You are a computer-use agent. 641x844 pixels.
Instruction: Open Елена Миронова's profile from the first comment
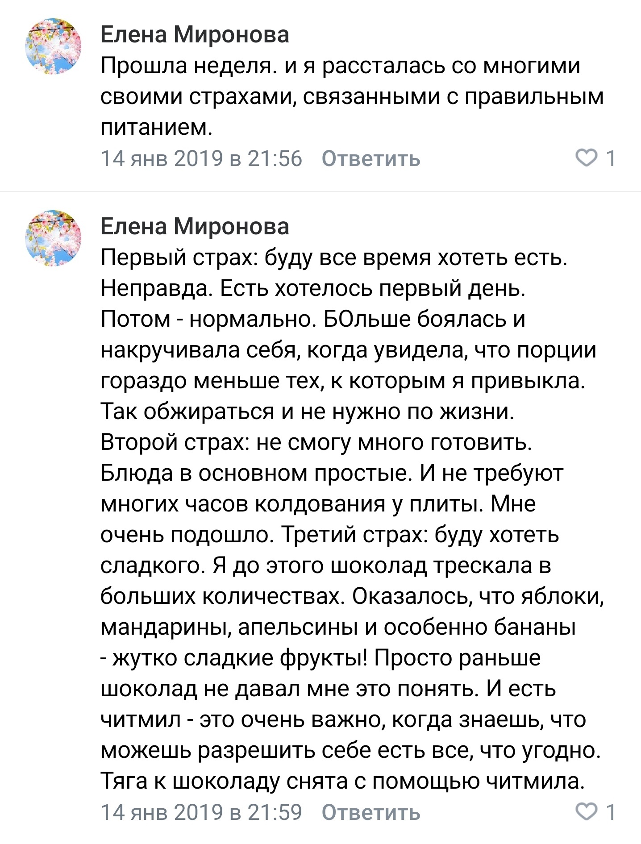coord(195,34)
